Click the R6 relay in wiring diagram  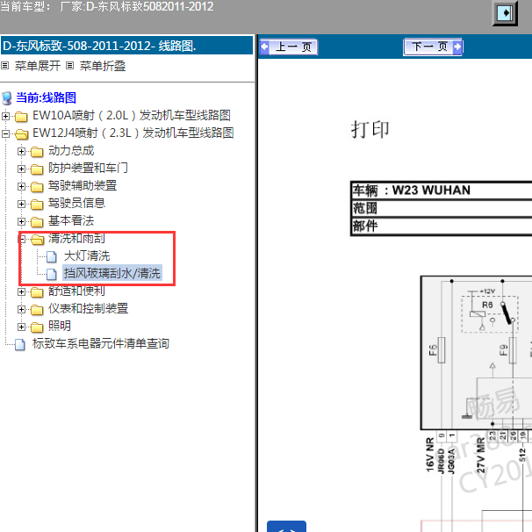490,313
